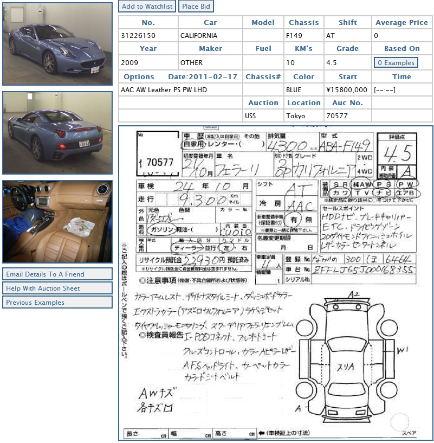Select the shift value AT in table
The width and height of the screenshot is (434, 443).
pos(331,36)
